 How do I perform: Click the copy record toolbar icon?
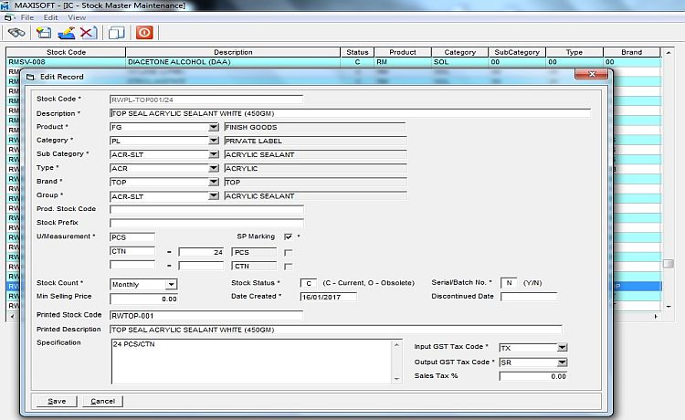click(116, 33)
